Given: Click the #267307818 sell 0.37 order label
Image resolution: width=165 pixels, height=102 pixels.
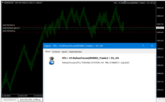Looking at the screenshot, I should click(x=11, y=28).
